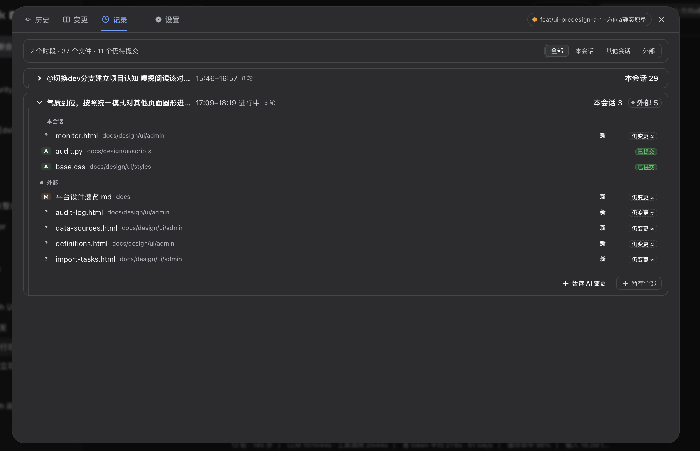Image resolution: width=700 pixels, height=451 pixels.
Task: Select the 全部 filter
Action: coord(557,51)
